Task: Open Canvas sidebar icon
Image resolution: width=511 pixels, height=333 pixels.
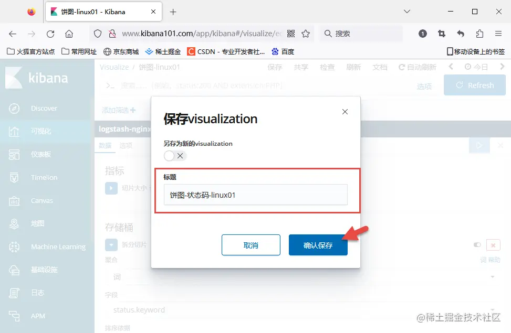Action: click(x=14, y=200)
